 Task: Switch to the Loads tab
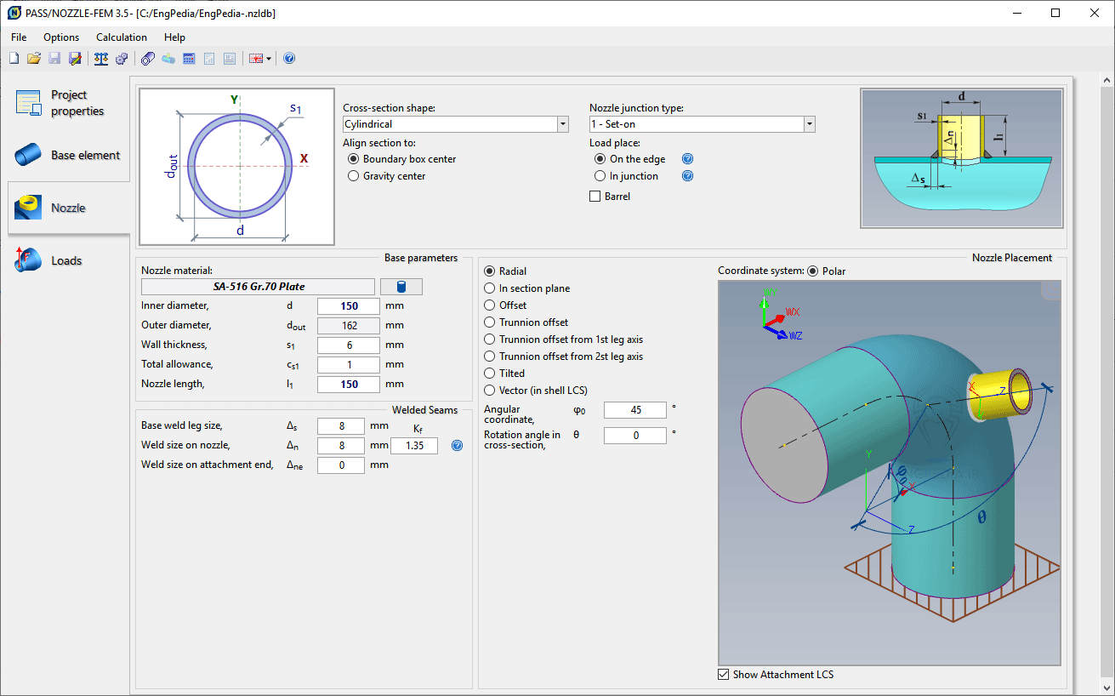pos(66,260)
